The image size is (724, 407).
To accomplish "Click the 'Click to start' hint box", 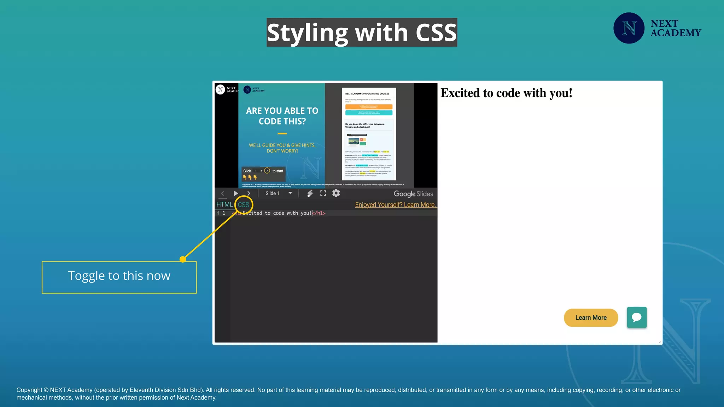I will pyautogui.click(x=263, y=174).
